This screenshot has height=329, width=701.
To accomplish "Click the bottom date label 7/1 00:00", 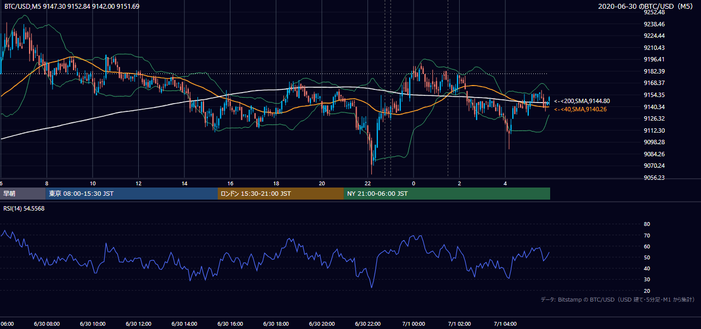I will pos(413,324).
